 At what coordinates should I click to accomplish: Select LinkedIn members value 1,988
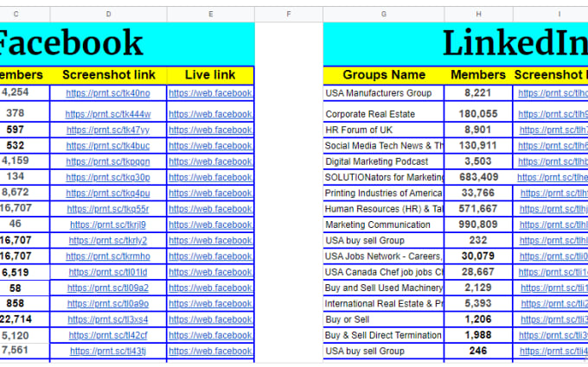pos(478,335)
